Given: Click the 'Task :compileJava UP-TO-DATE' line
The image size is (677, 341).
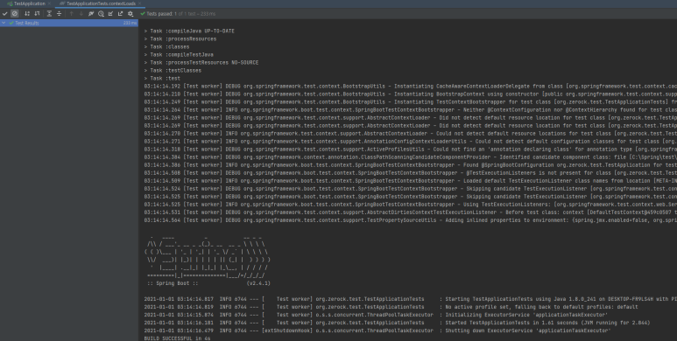Looking at the screenshot, I should click(189, 31).
